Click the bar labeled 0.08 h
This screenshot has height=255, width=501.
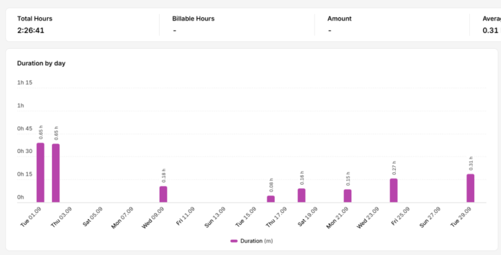(x=271, y=199)
